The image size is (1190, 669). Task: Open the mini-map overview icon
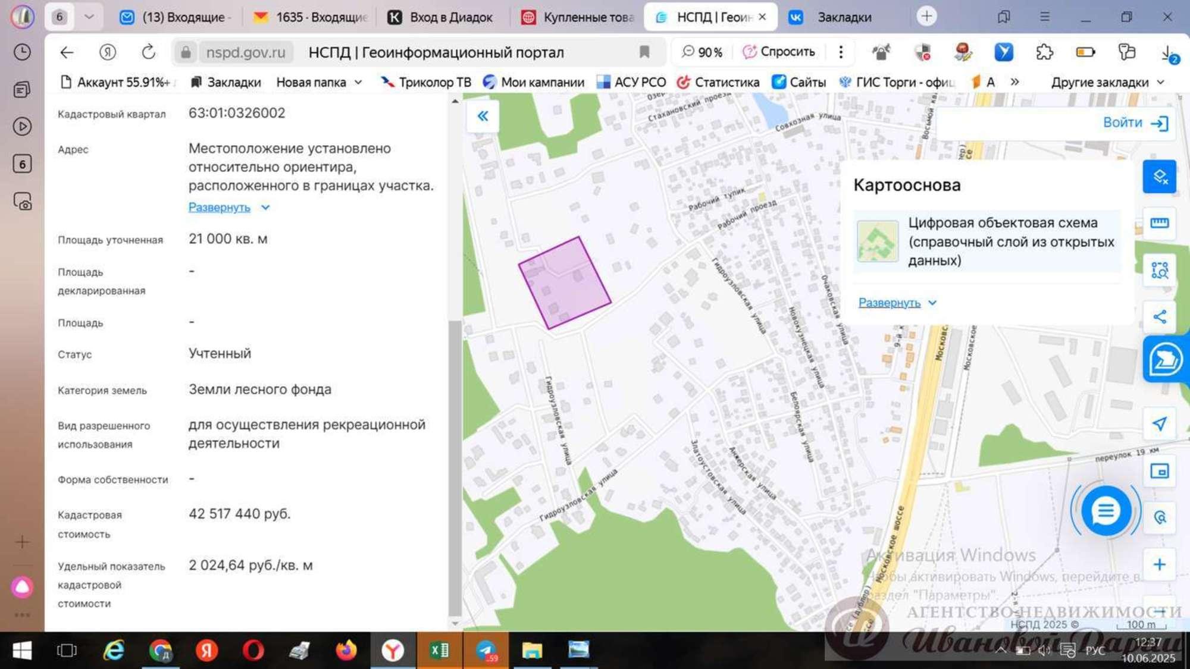click(x=1159, y=472)
